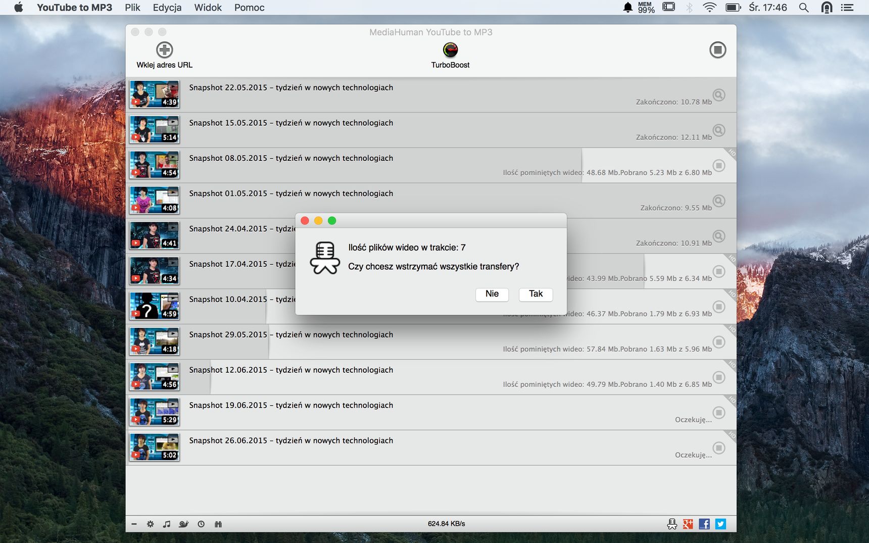The height and width of the screenshot is (543, 869).
Task: Share via Facebook icon
Action: coord(704,524)
